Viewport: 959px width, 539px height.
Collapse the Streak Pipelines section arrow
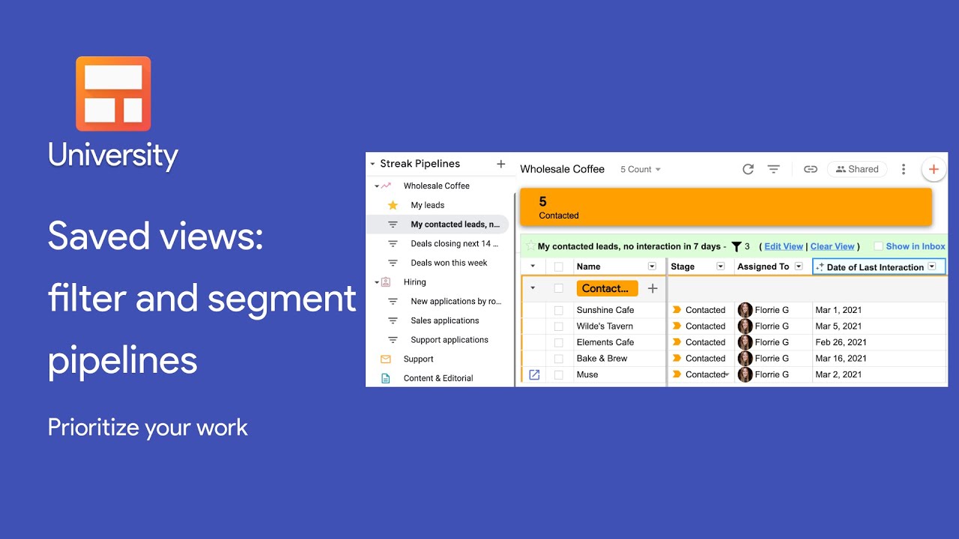[372, 164]
